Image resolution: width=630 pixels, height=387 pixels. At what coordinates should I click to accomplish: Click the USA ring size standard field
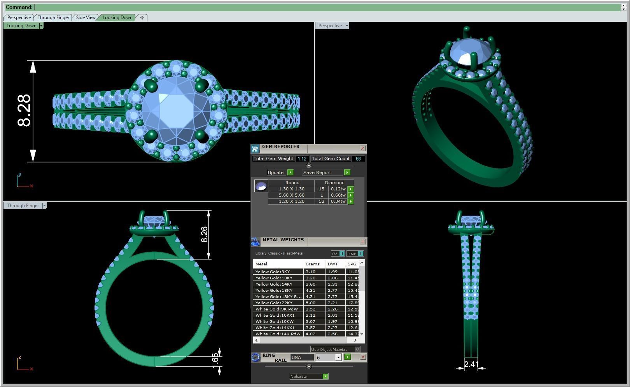(x=302, y=357)
